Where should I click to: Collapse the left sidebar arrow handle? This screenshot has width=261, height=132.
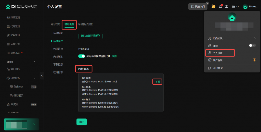point(42,76)
